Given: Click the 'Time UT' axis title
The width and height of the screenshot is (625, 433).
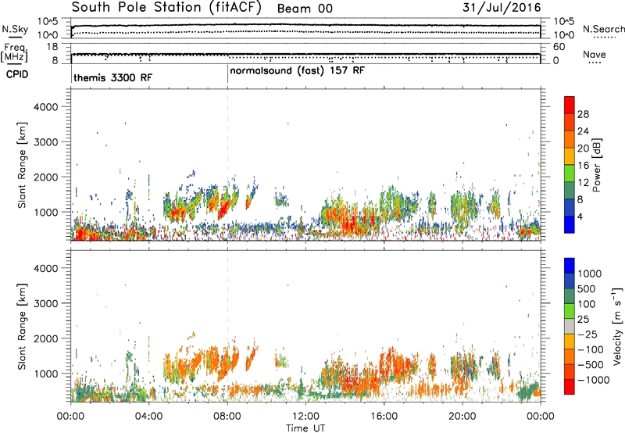Looking at the screenshot, I should tap(305, 428).
